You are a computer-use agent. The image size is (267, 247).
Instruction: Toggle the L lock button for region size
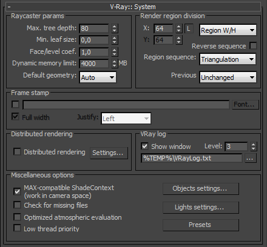point(189,28)
